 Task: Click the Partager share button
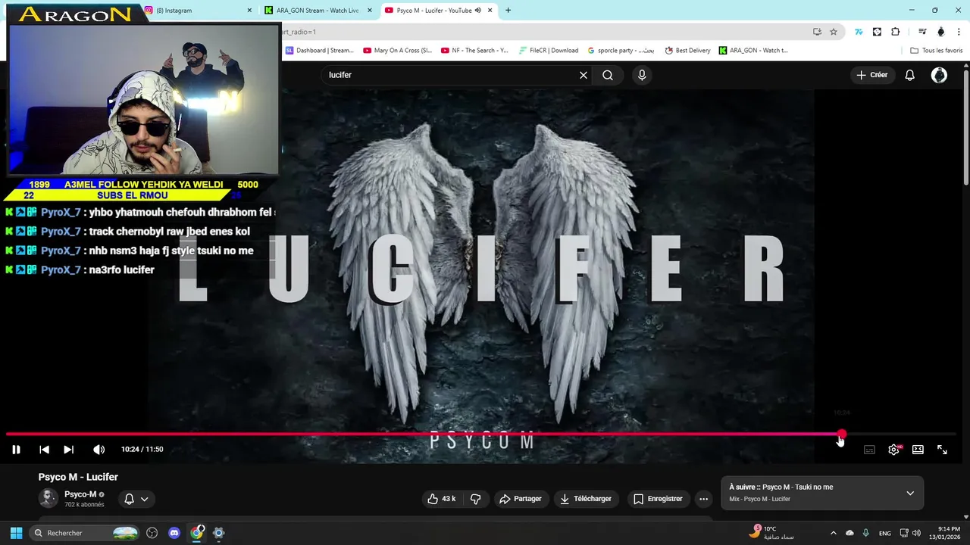(521, 499)
